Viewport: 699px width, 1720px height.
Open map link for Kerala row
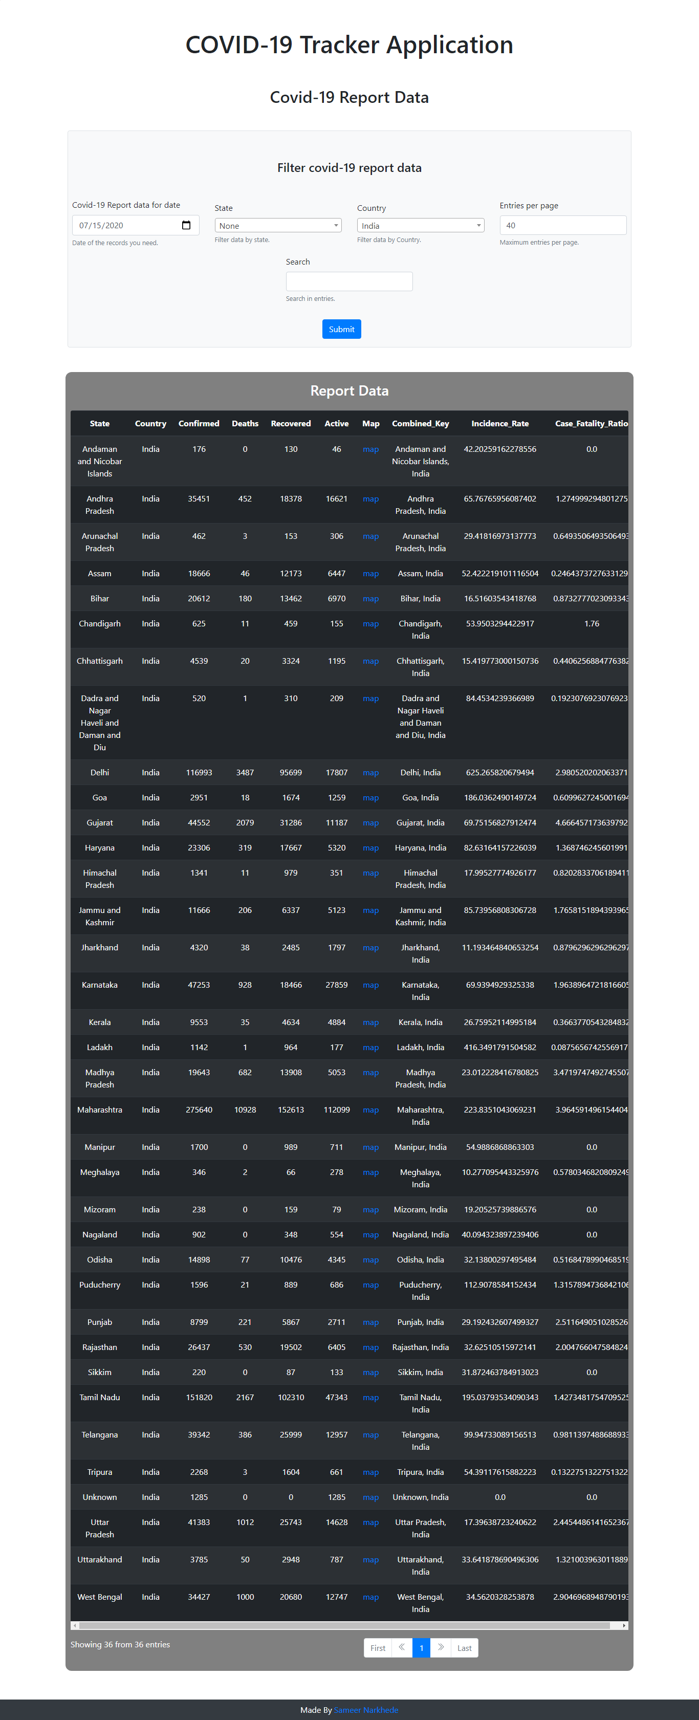point(370,1022)
